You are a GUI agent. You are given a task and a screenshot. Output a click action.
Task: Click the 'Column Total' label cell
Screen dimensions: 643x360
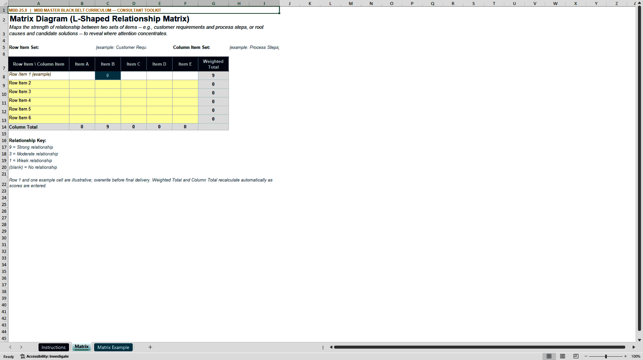39,127
